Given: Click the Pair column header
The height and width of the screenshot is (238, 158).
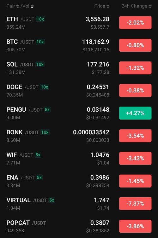Looking at the screenshot, I should [x=11, y=6].
